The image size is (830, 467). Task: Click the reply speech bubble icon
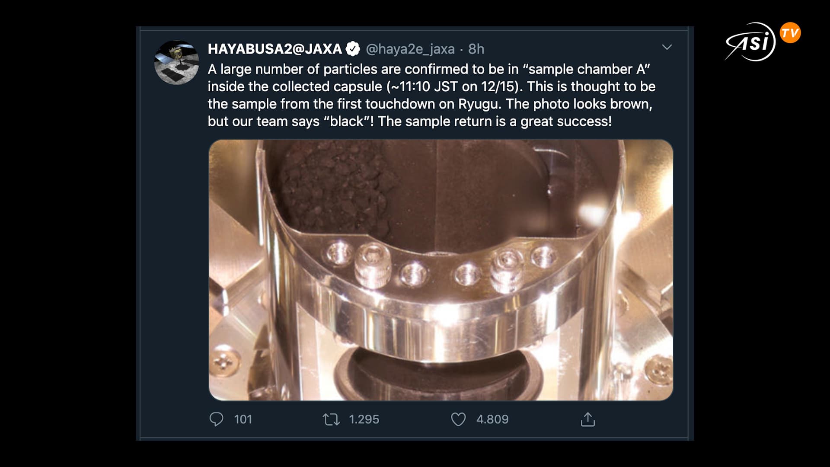[x=216, y=419]
